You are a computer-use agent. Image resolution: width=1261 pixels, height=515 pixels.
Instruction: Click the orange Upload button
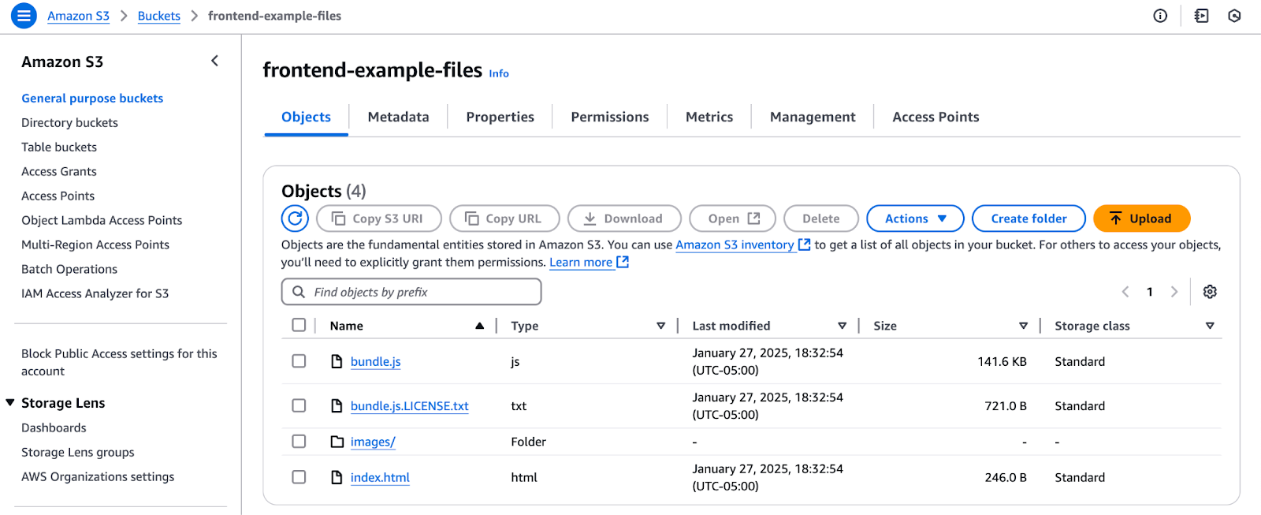click(x=1141, y=218)
